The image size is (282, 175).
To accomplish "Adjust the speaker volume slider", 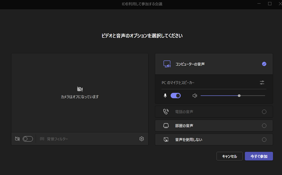I will 233,96.
